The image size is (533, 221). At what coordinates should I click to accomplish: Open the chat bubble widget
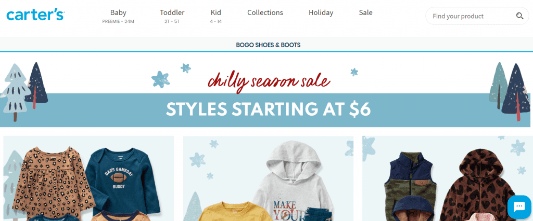(x=519, y=206)
